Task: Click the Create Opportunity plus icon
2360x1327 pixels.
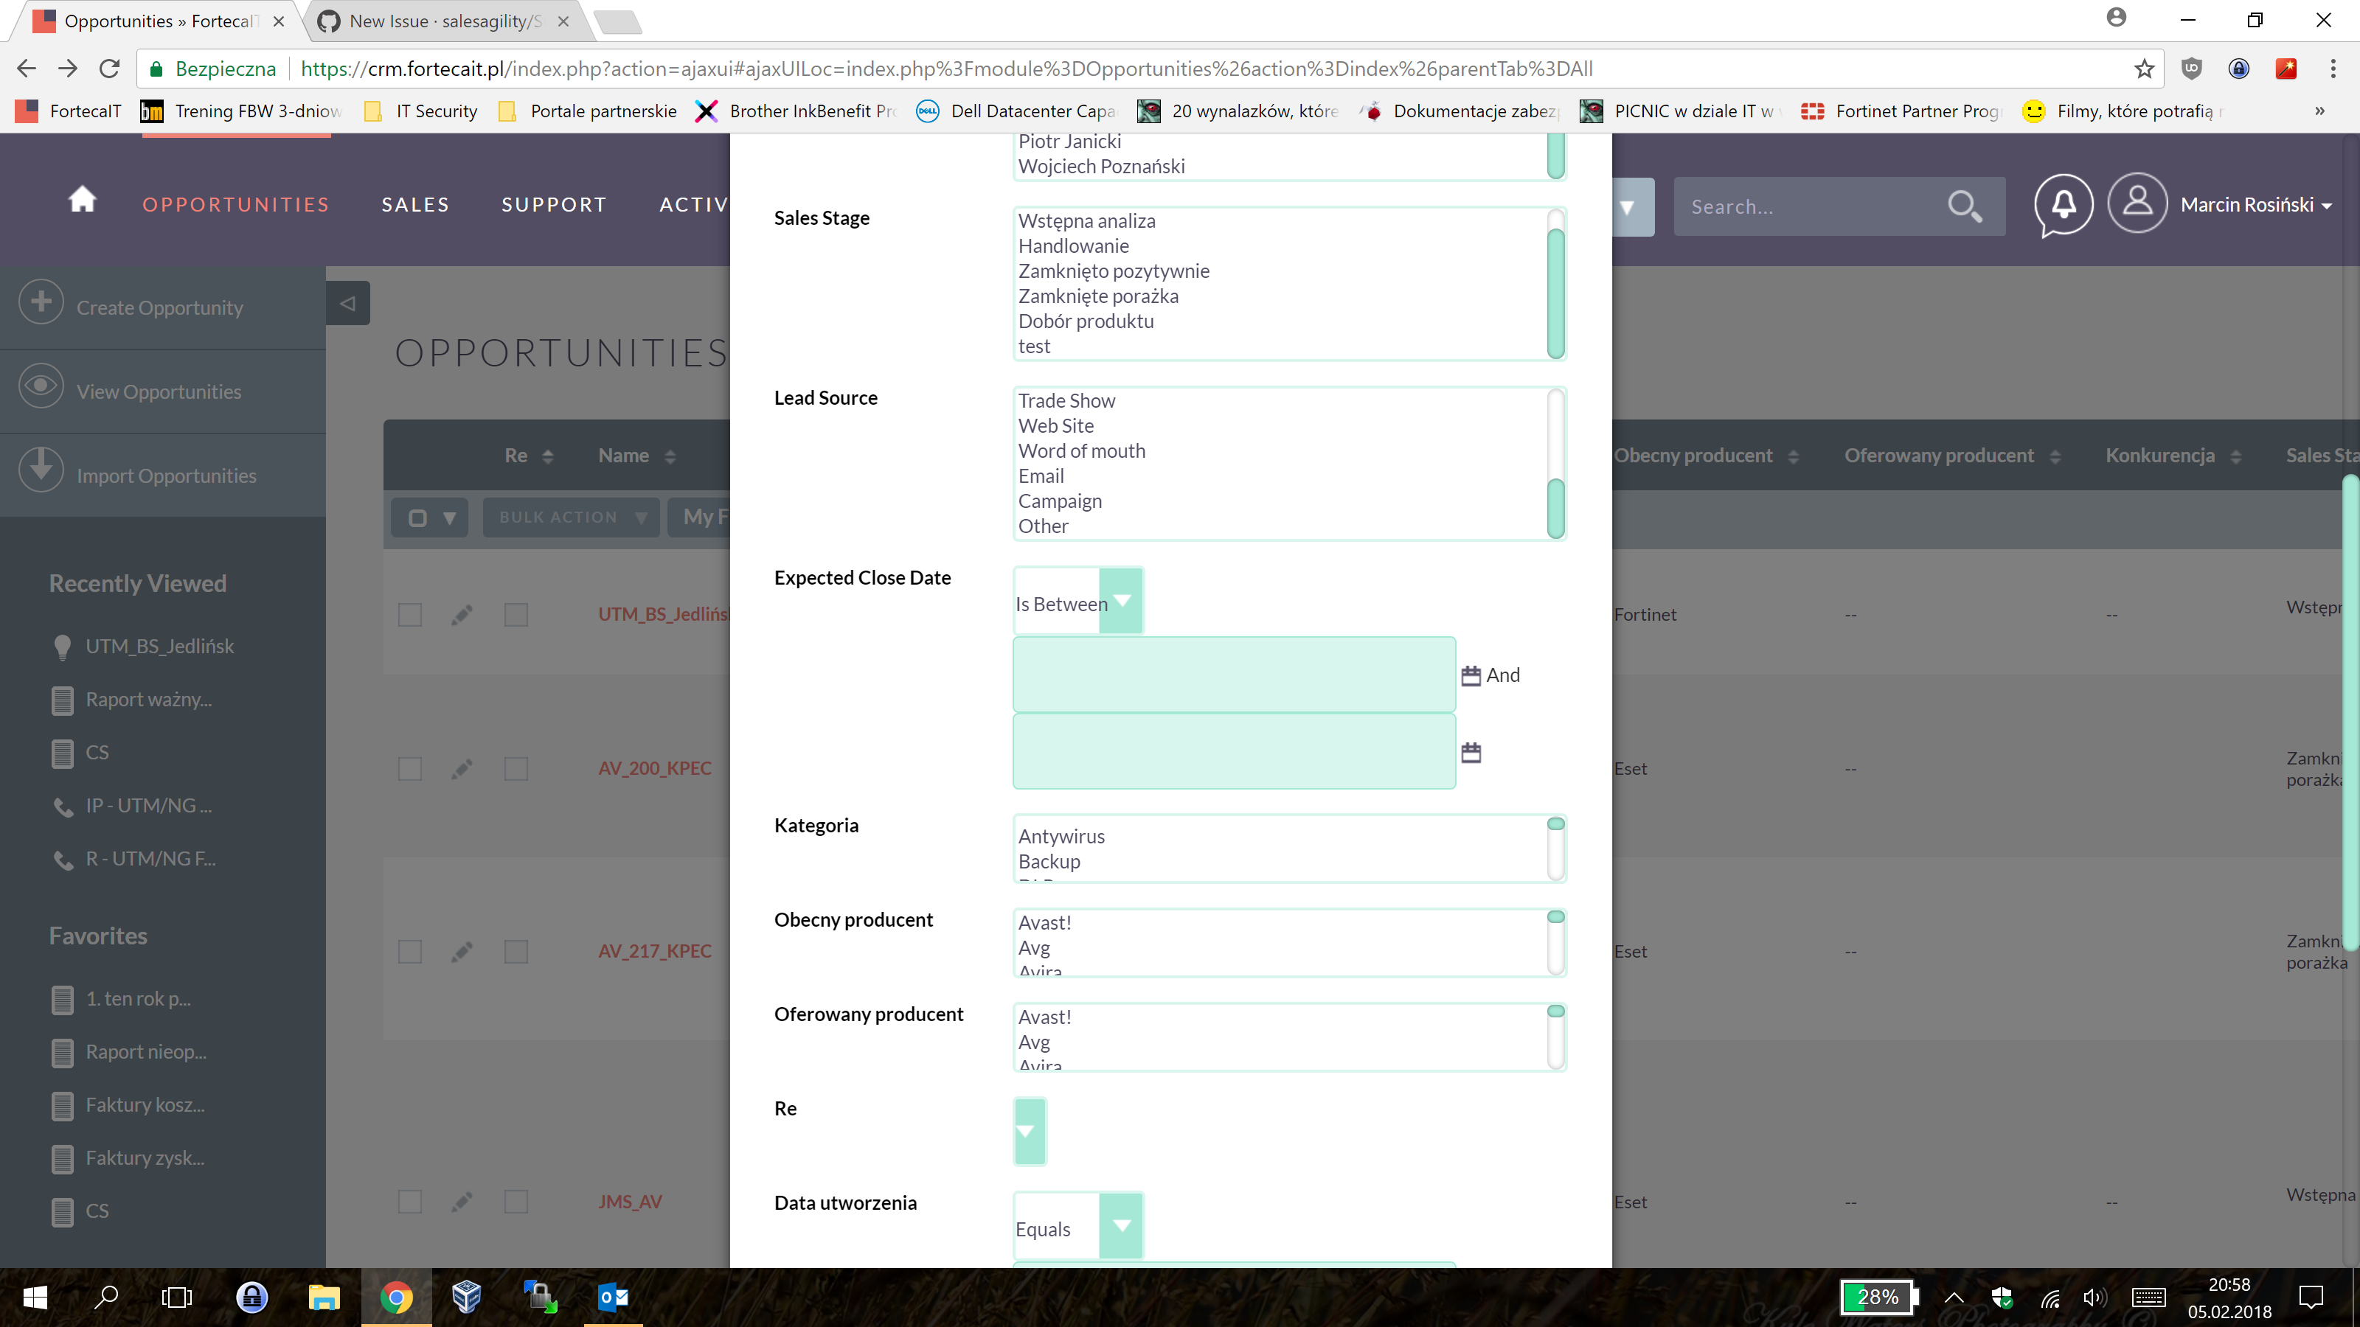Action: tap(41, 302)
